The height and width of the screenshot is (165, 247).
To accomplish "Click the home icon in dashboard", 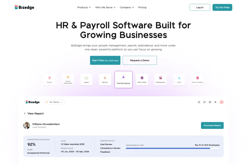I will (x=199, y=102).
